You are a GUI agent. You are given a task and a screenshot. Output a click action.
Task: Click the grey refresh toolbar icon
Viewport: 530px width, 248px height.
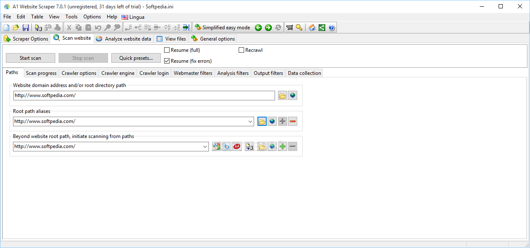278,28
